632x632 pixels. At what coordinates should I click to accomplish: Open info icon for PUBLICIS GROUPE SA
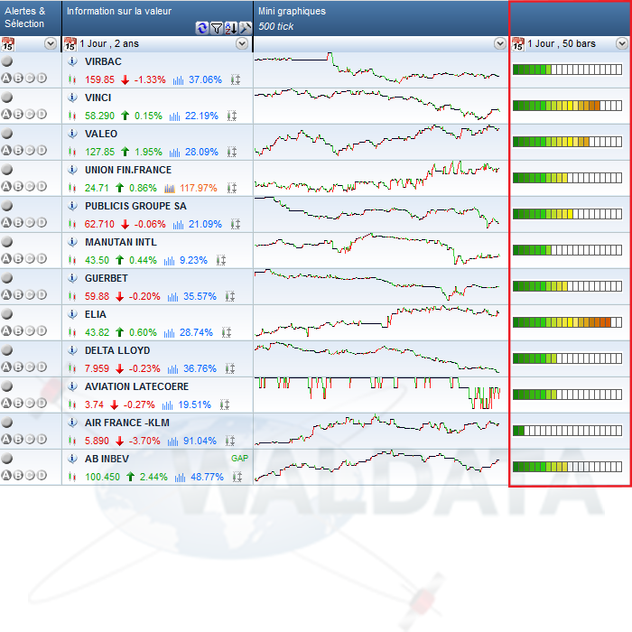(72, 206)
